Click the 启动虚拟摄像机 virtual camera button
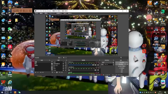Viewport: 168px width, 94px height. click(122, 66)
